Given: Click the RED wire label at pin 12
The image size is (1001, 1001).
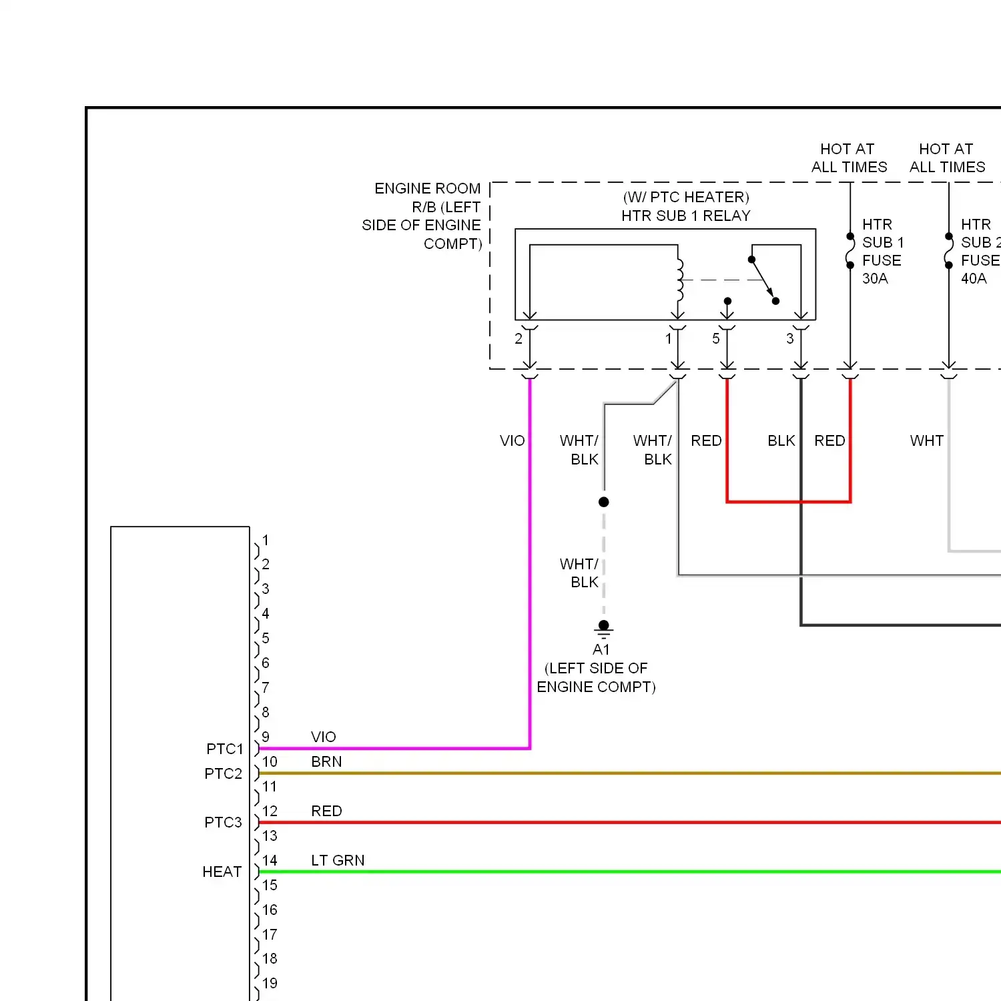Looking at the screenshot, I should coord(326,811).
